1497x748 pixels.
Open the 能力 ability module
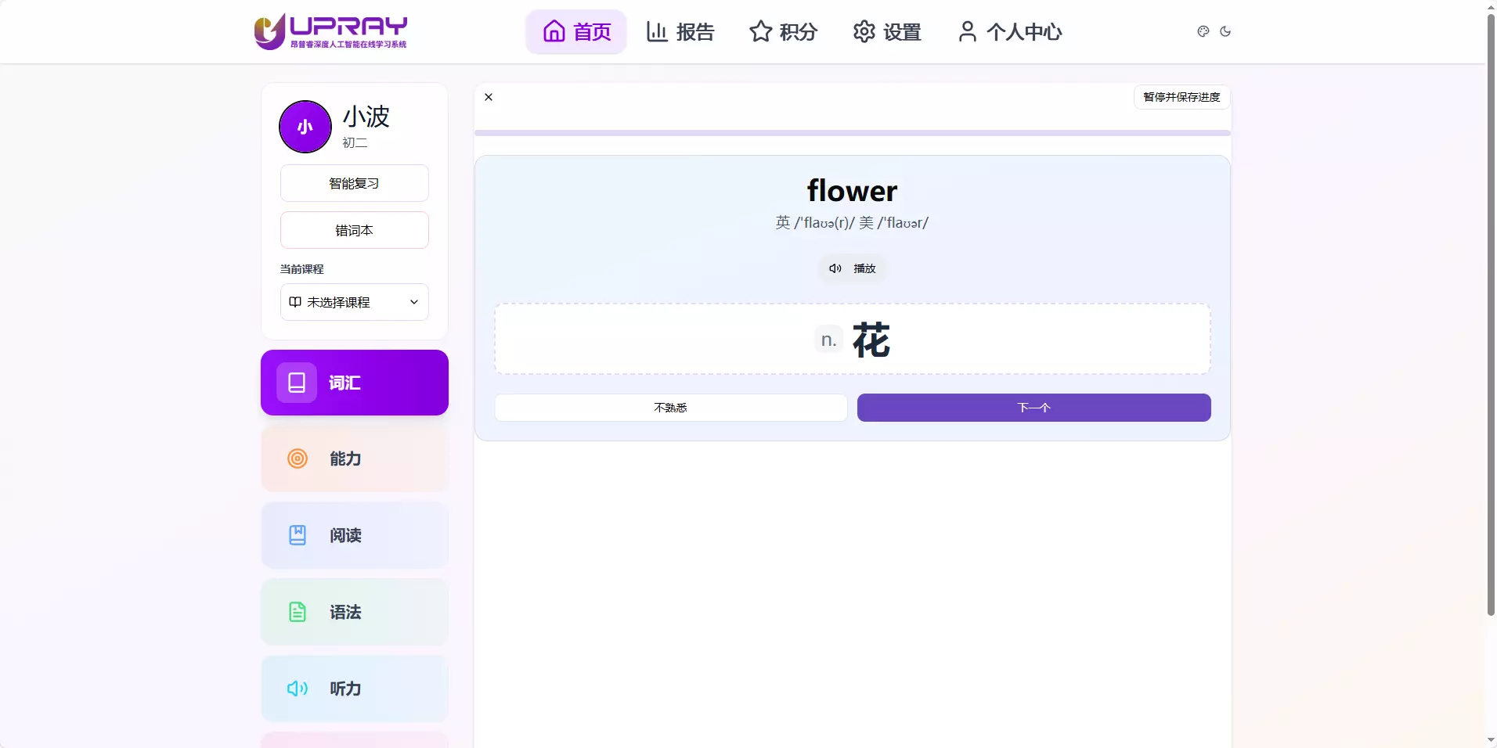pos(354,459)
